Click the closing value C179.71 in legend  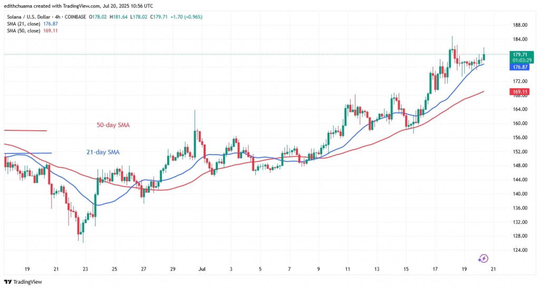[157, 17]
